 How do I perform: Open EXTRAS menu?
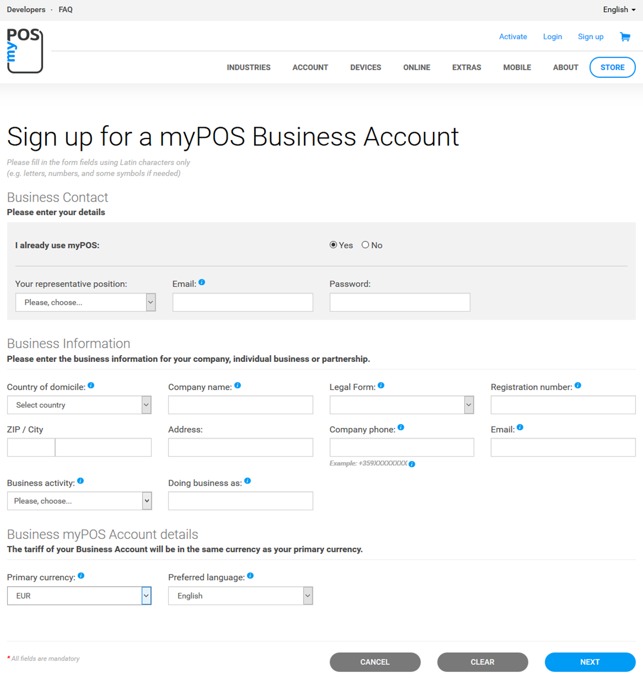click(x=466, y=67)
